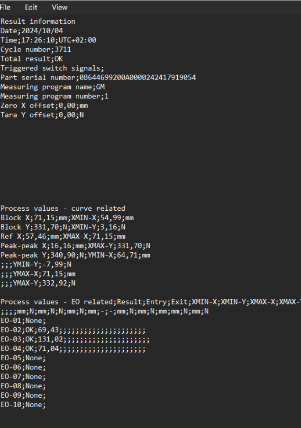Click the 'Tara Y offset' line
The height and width of the screenshot is (428, 301).
coord(42,115)
